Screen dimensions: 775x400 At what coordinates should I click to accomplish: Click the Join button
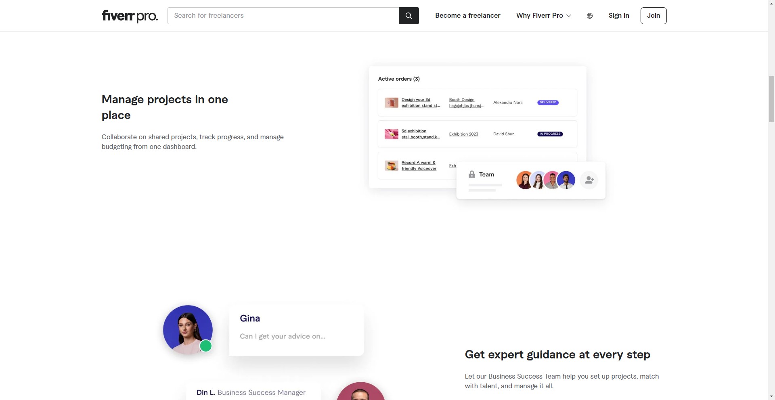click(x=654, y=16)
